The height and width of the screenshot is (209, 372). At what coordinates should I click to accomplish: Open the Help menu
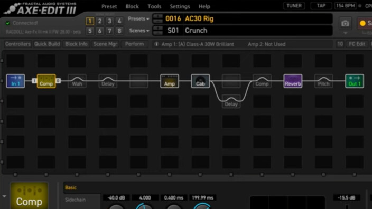pyautogui.click(x=204, y=7)
